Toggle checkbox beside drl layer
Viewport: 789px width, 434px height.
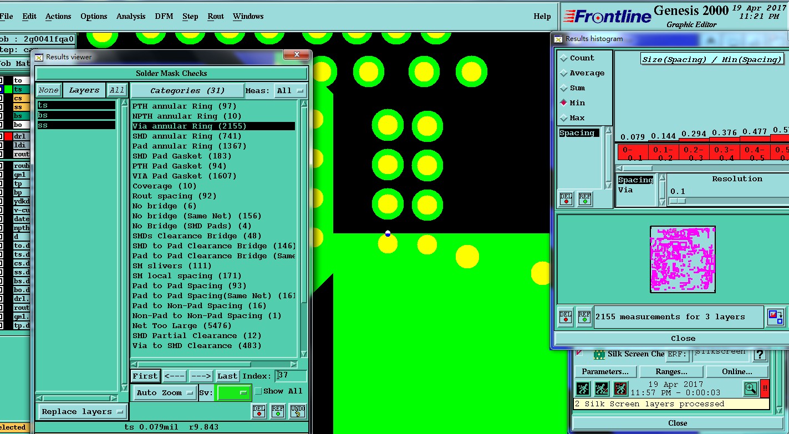(1, 136)
